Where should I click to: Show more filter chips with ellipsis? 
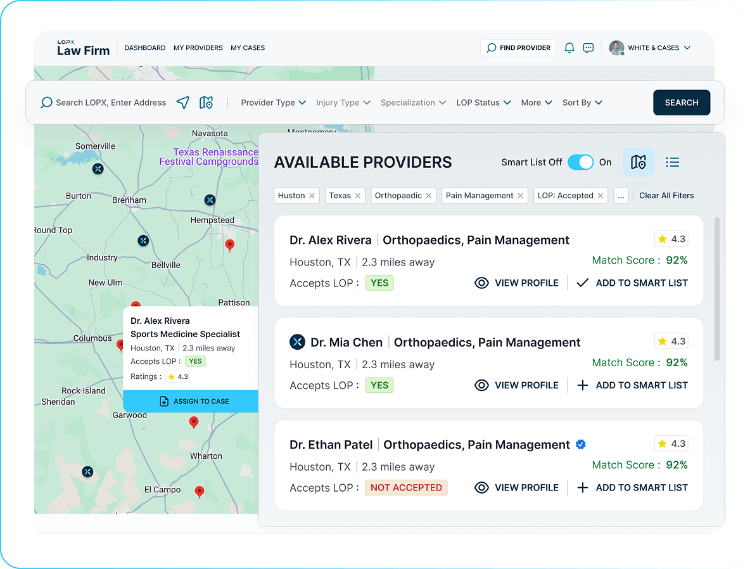[621, 196]
